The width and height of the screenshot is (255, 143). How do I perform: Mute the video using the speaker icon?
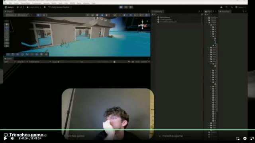(12, 138)
